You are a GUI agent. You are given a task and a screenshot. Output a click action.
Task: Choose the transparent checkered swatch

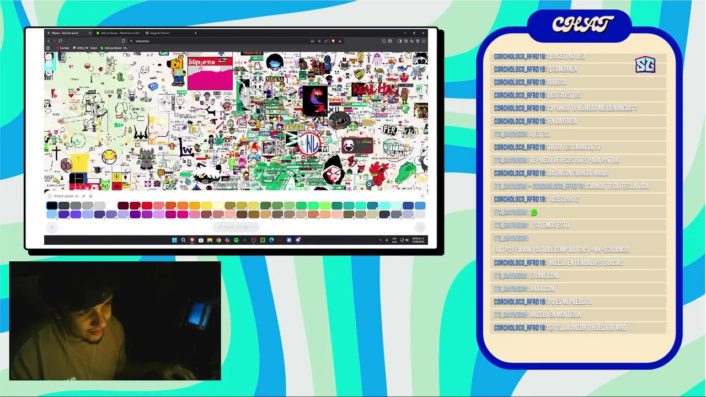click(x=420, y=214)
